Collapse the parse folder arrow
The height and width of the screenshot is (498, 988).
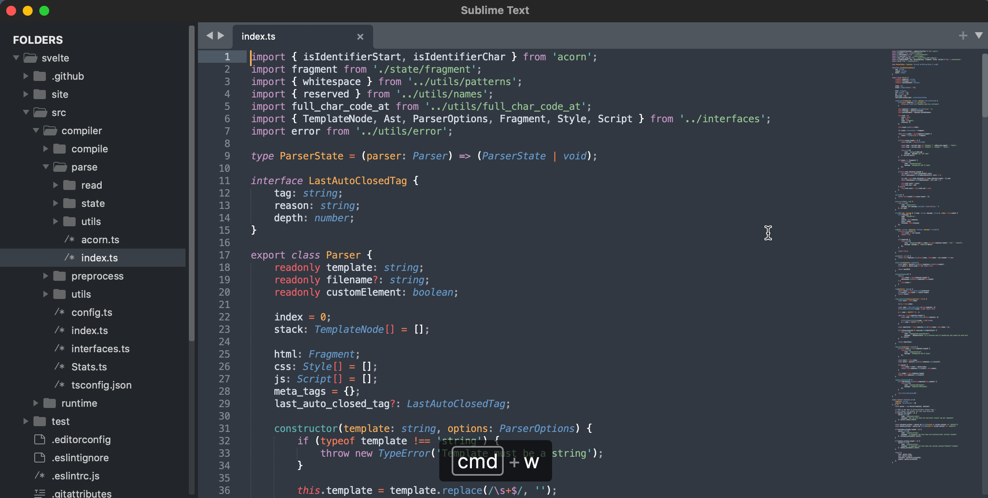click(x=46, y=167)
